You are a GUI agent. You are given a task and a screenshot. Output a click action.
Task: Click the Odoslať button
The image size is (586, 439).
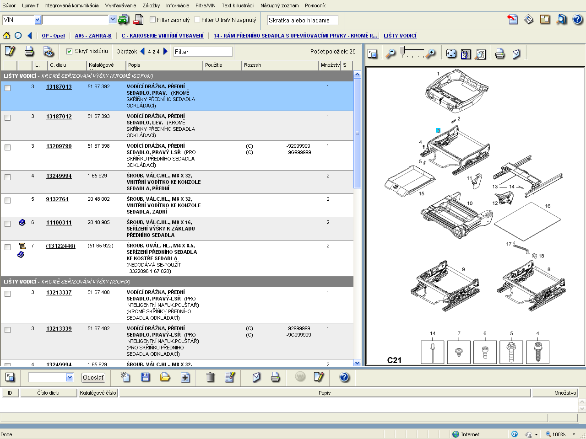coord(93,377)
